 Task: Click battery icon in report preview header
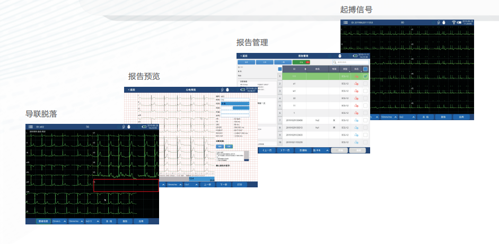pyautogui.click(x=243, y=90)
